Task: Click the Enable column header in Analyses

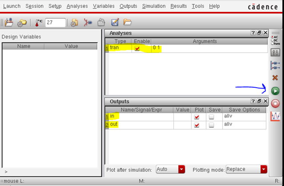Action: pos(142,42)
